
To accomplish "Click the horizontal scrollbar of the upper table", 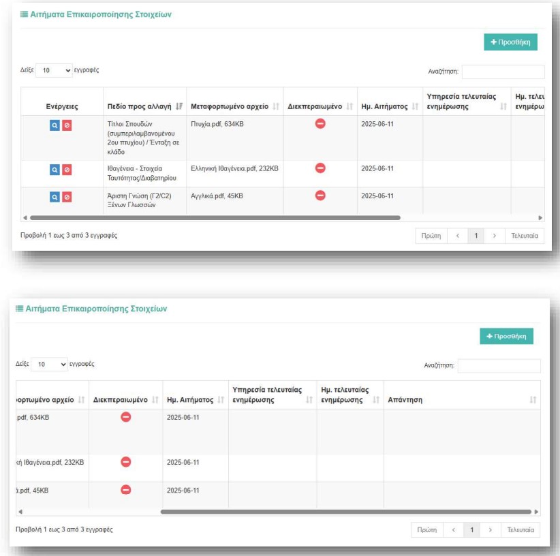I will point(215,218).
